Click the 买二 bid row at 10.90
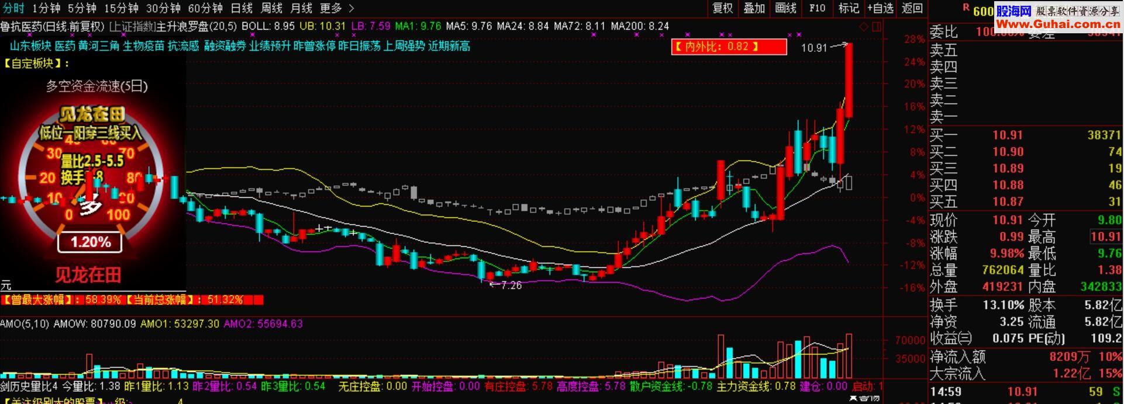 1026,152
